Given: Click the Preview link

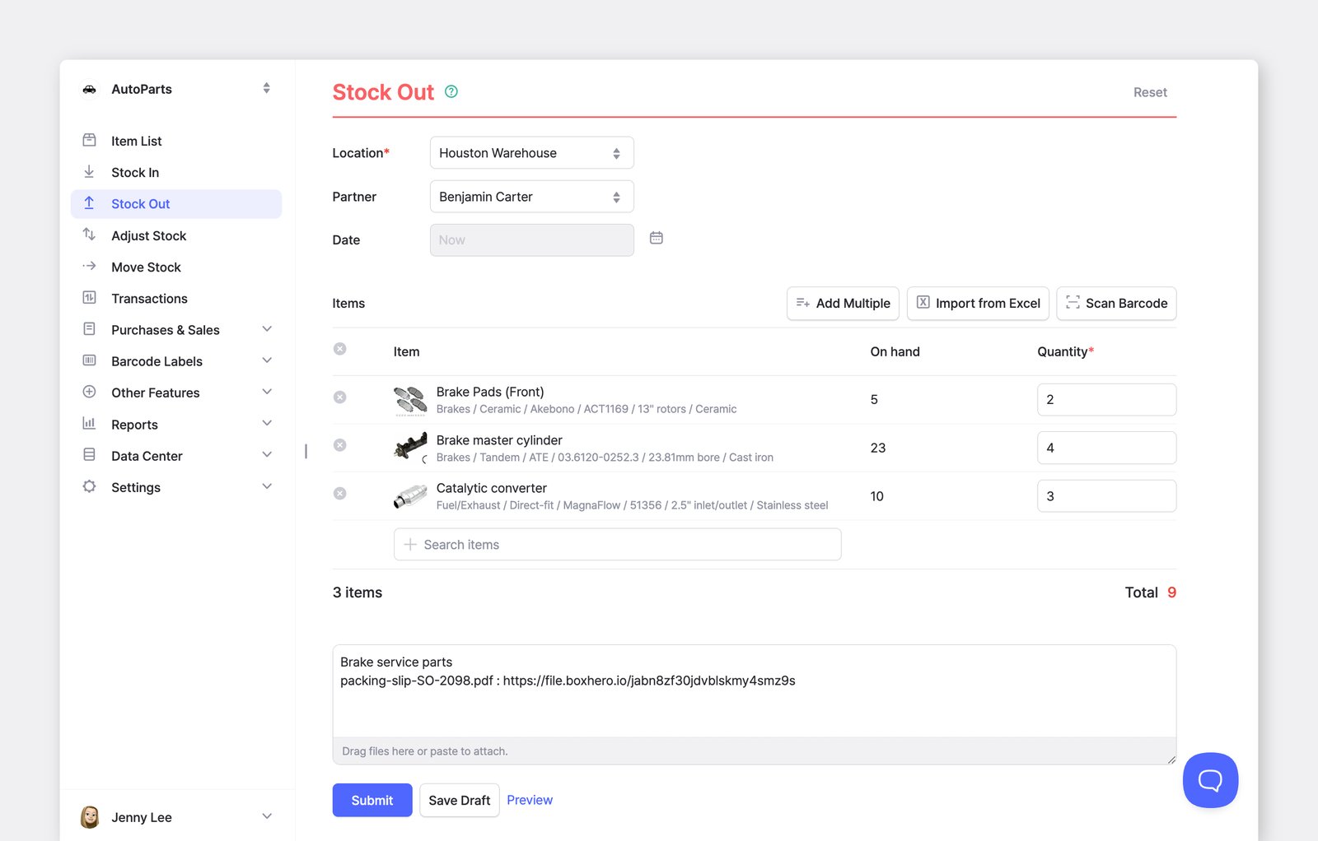Looking at the screenshot, I should tap(530, 800).
